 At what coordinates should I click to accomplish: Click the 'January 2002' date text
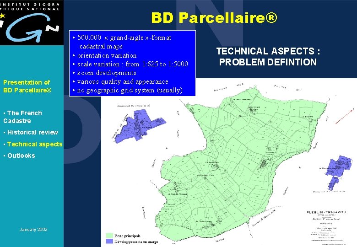point(33,229)
